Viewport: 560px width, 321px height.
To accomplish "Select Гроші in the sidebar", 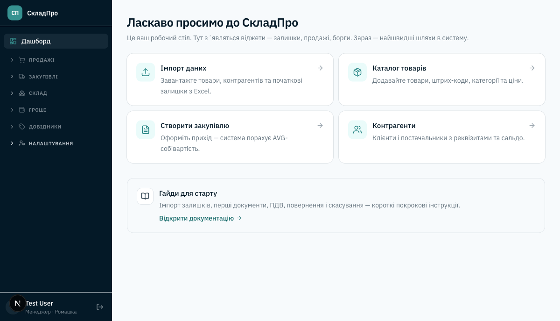I will [37, 110].
